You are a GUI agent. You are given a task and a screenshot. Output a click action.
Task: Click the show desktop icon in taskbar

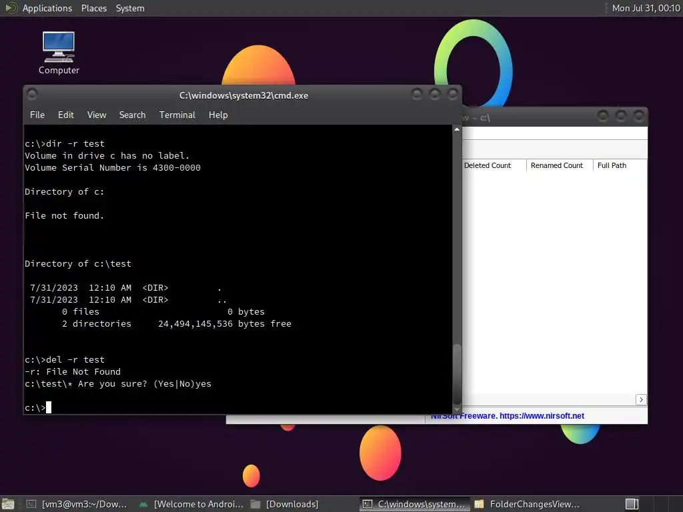pyautogui.click(x=8, y=504)
